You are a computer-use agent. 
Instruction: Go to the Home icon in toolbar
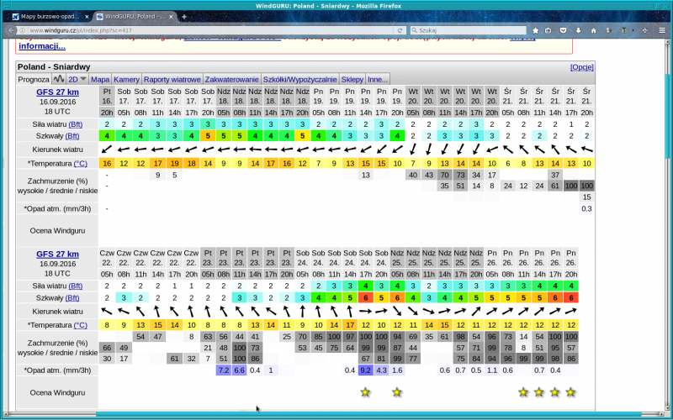click(x=593, y=29)
